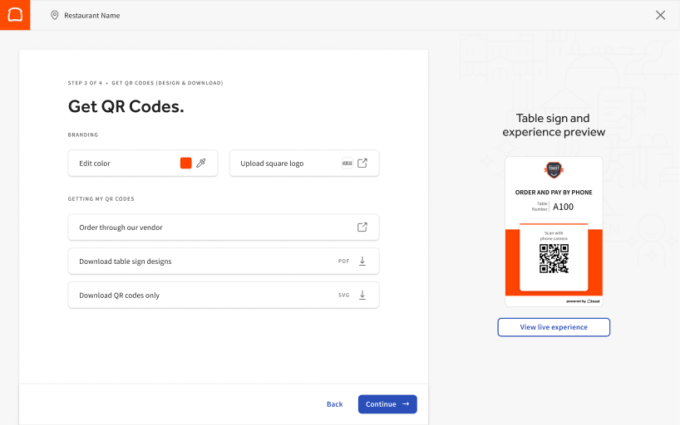This screenshot has width=680, height=425.
Task: Click the orange color swatch
Action: (x=186, y=164)
